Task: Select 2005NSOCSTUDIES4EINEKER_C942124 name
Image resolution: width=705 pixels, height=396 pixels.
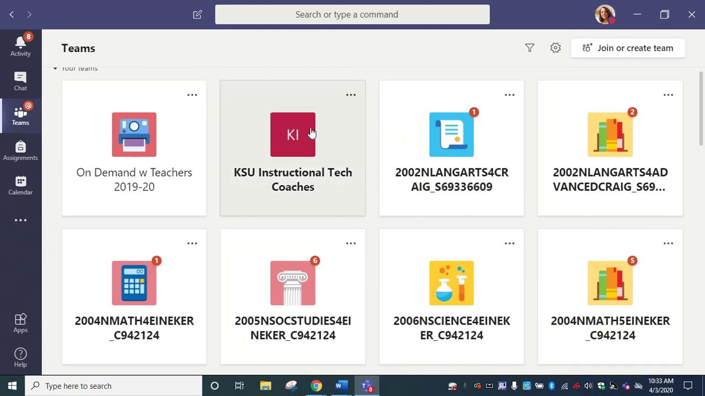Action: click(292, 328)
